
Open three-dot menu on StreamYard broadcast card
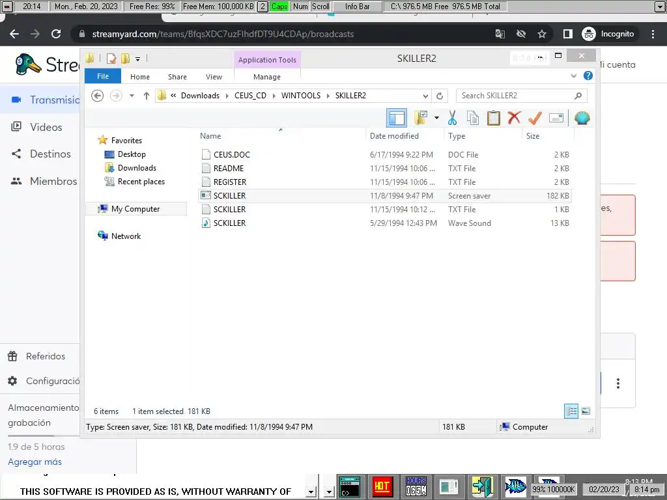click(617, 383)
